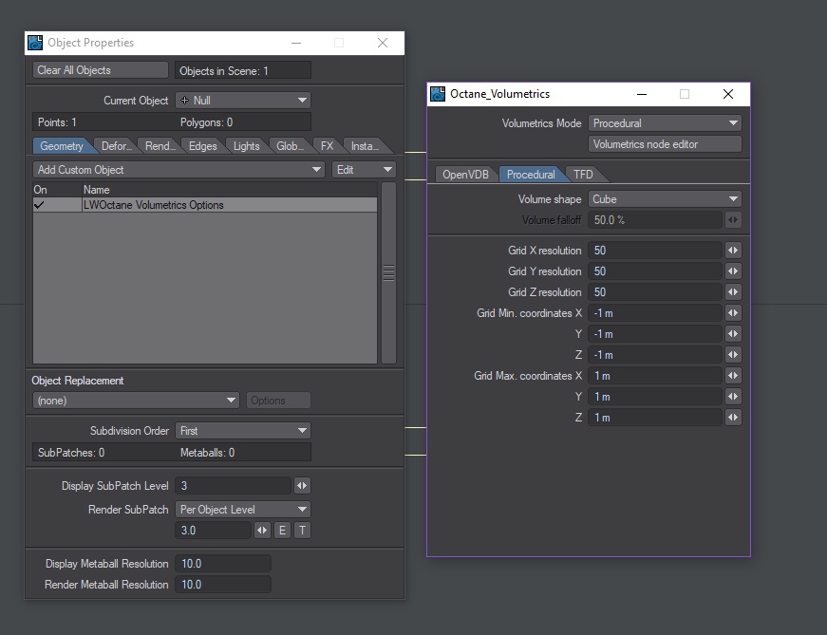Click the Display SubPatch Level input field
The width and height of the screenshot is (827, 635).
234,486
